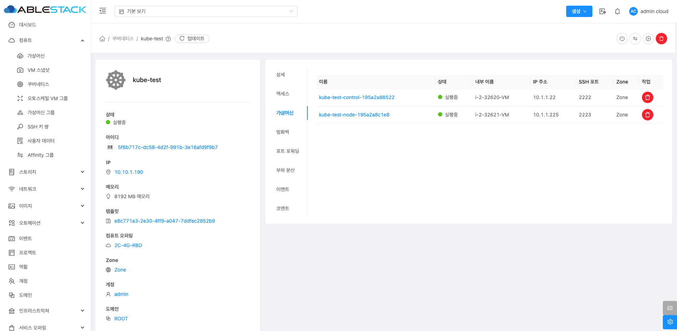
Task: Open the settings gear at bottom right
Action: (670, 322)
